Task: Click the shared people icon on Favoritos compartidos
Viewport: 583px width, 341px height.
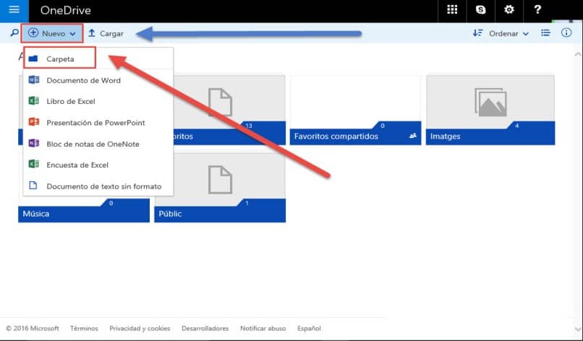Action: (413, 136)
